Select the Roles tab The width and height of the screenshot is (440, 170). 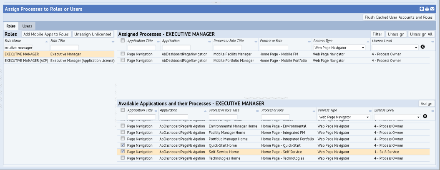[x=11, y=26]
